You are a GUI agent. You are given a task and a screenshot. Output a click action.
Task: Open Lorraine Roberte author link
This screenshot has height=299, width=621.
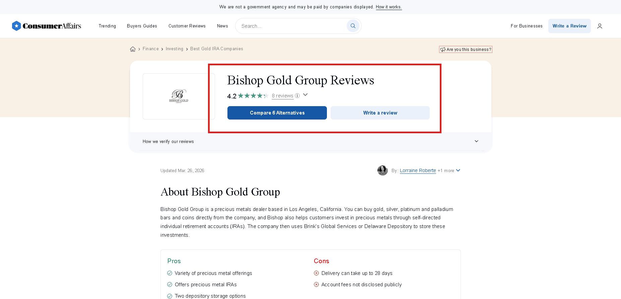click(418, 170)
